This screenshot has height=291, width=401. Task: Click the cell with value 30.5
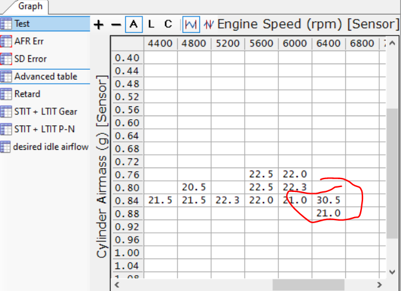(328, 201)
